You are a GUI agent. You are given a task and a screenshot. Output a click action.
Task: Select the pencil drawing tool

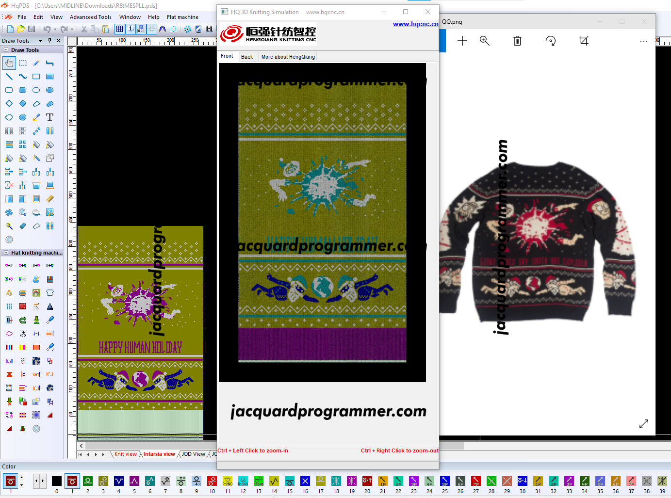(36, 63)
